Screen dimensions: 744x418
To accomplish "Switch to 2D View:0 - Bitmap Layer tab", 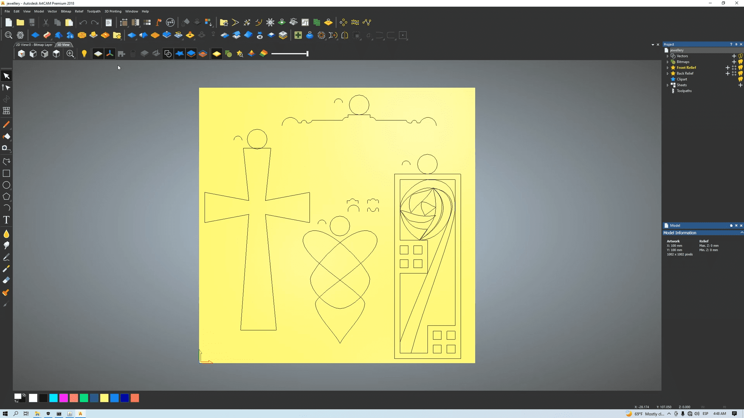I will click(34, 45).
